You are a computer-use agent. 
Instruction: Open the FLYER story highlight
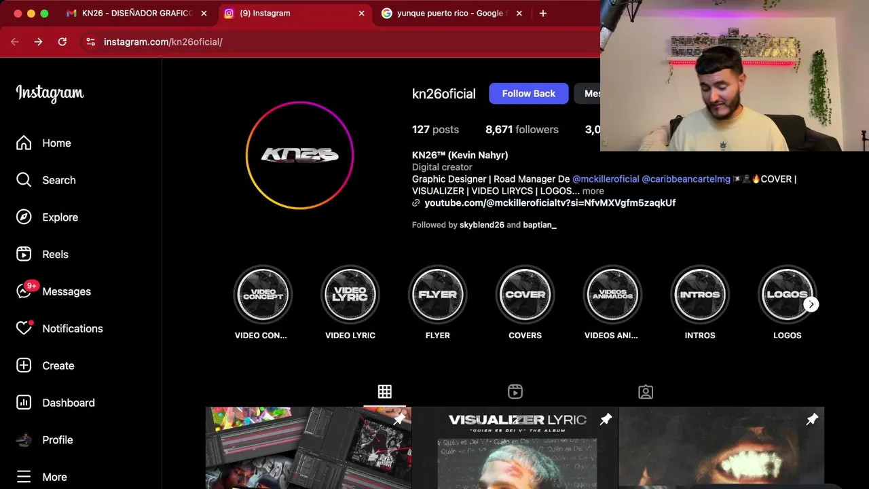[x=438, y=295]
